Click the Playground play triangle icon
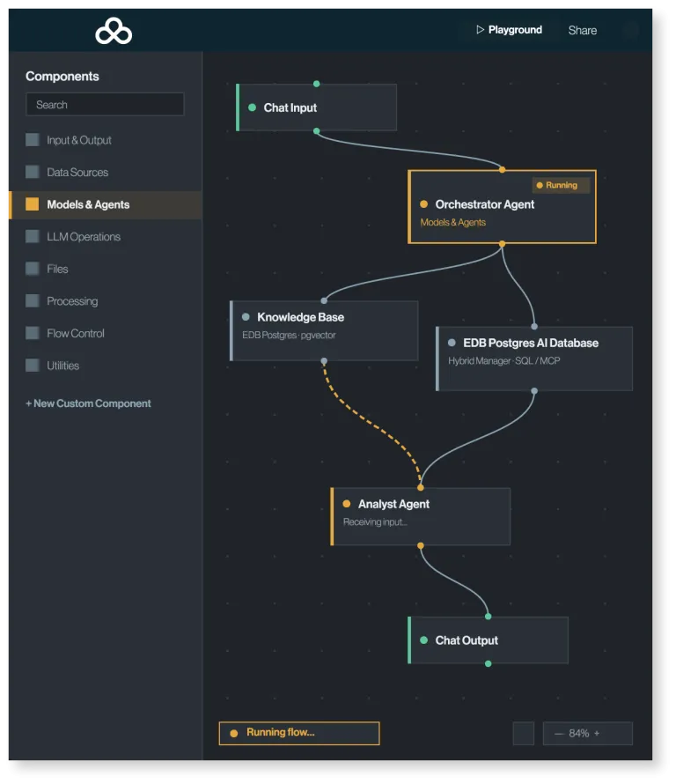This screenshot has height=784, width=676. click(480, 30)
